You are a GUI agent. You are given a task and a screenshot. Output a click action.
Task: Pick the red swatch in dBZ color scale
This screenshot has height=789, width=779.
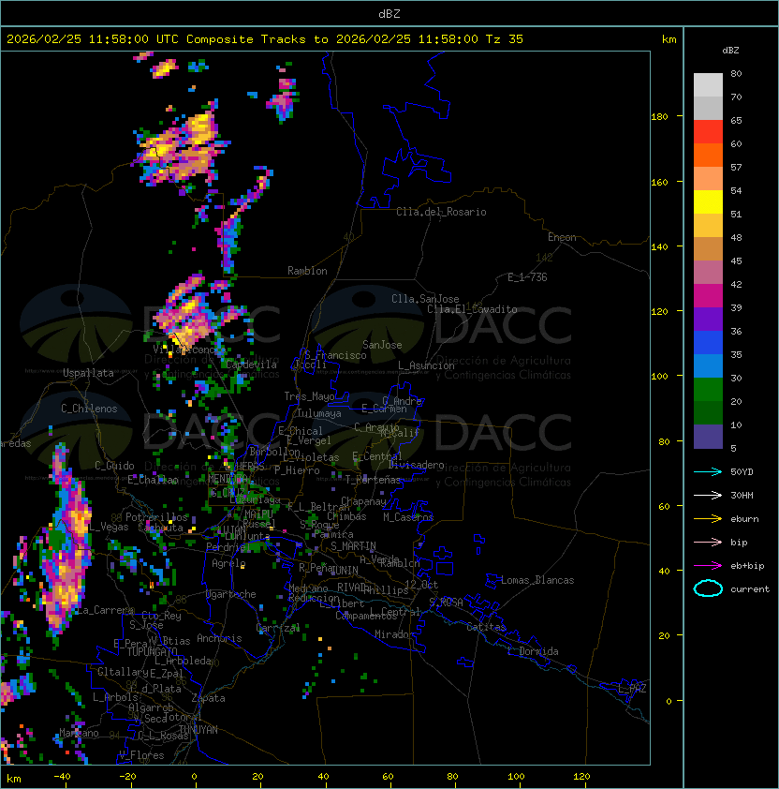(x=708, y=132)
